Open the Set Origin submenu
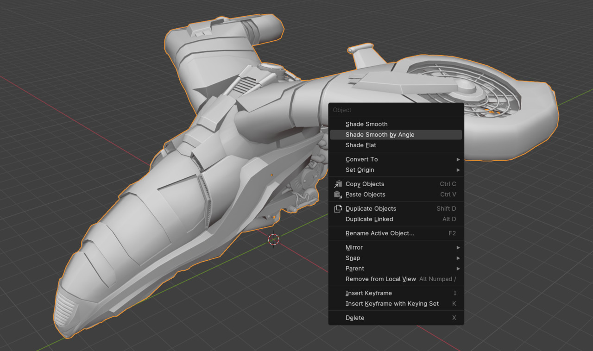 pos(396,170)
